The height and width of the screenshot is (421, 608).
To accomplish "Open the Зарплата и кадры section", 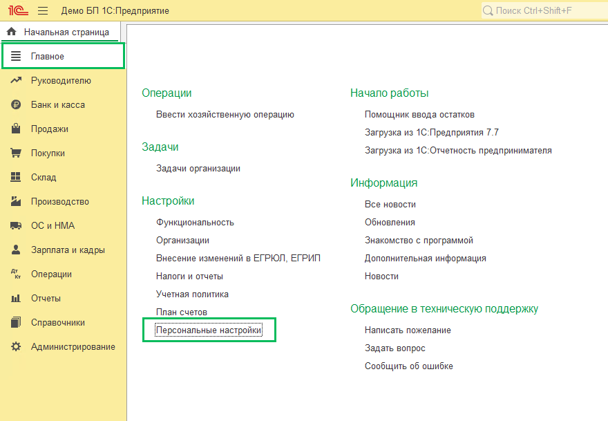I will 63,250.
